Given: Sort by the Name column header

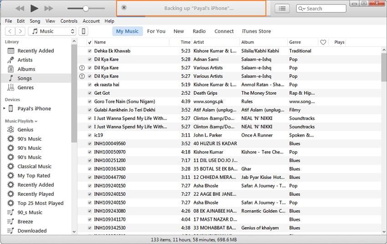Looking at the screenshot, I should pos(131,42).
